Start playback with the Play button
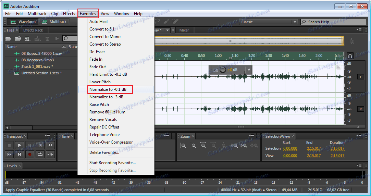Viewport: 371px width, 196px height. coord(20,145)
